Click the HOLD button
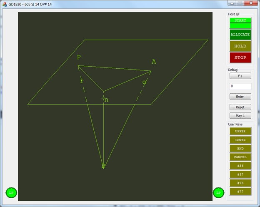 pyautogui.click(x=240, y=46)
